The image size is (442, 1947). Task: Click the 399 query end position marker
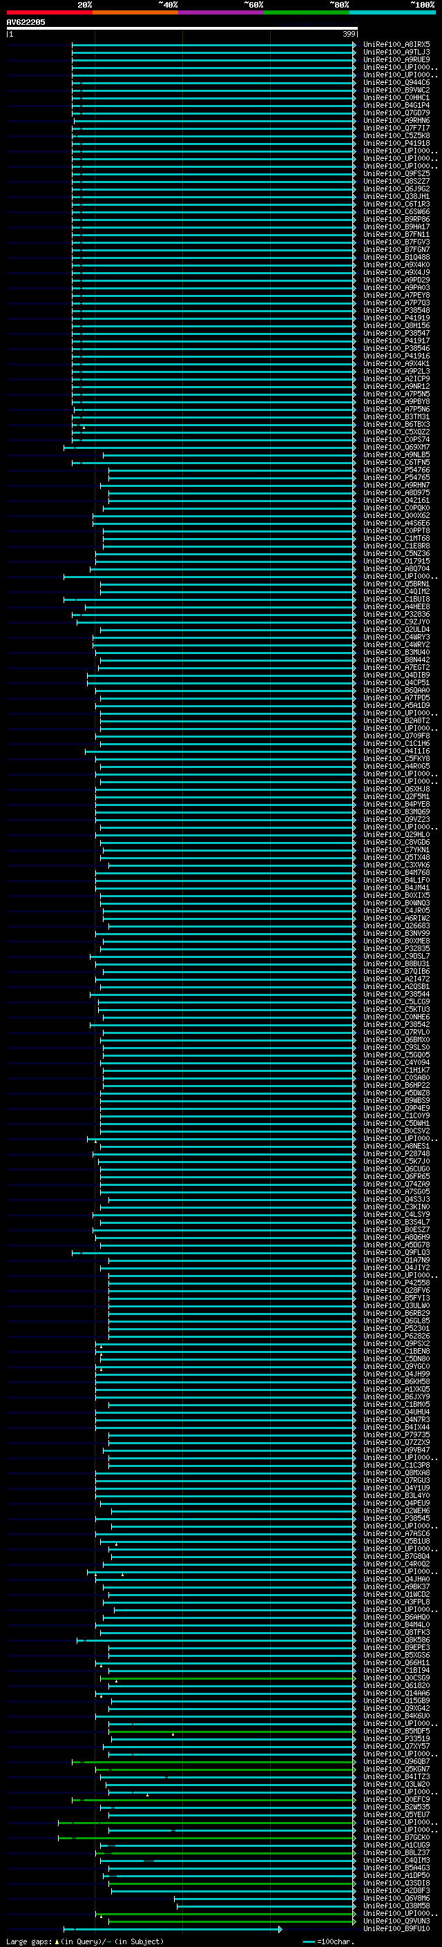[349, 34]
